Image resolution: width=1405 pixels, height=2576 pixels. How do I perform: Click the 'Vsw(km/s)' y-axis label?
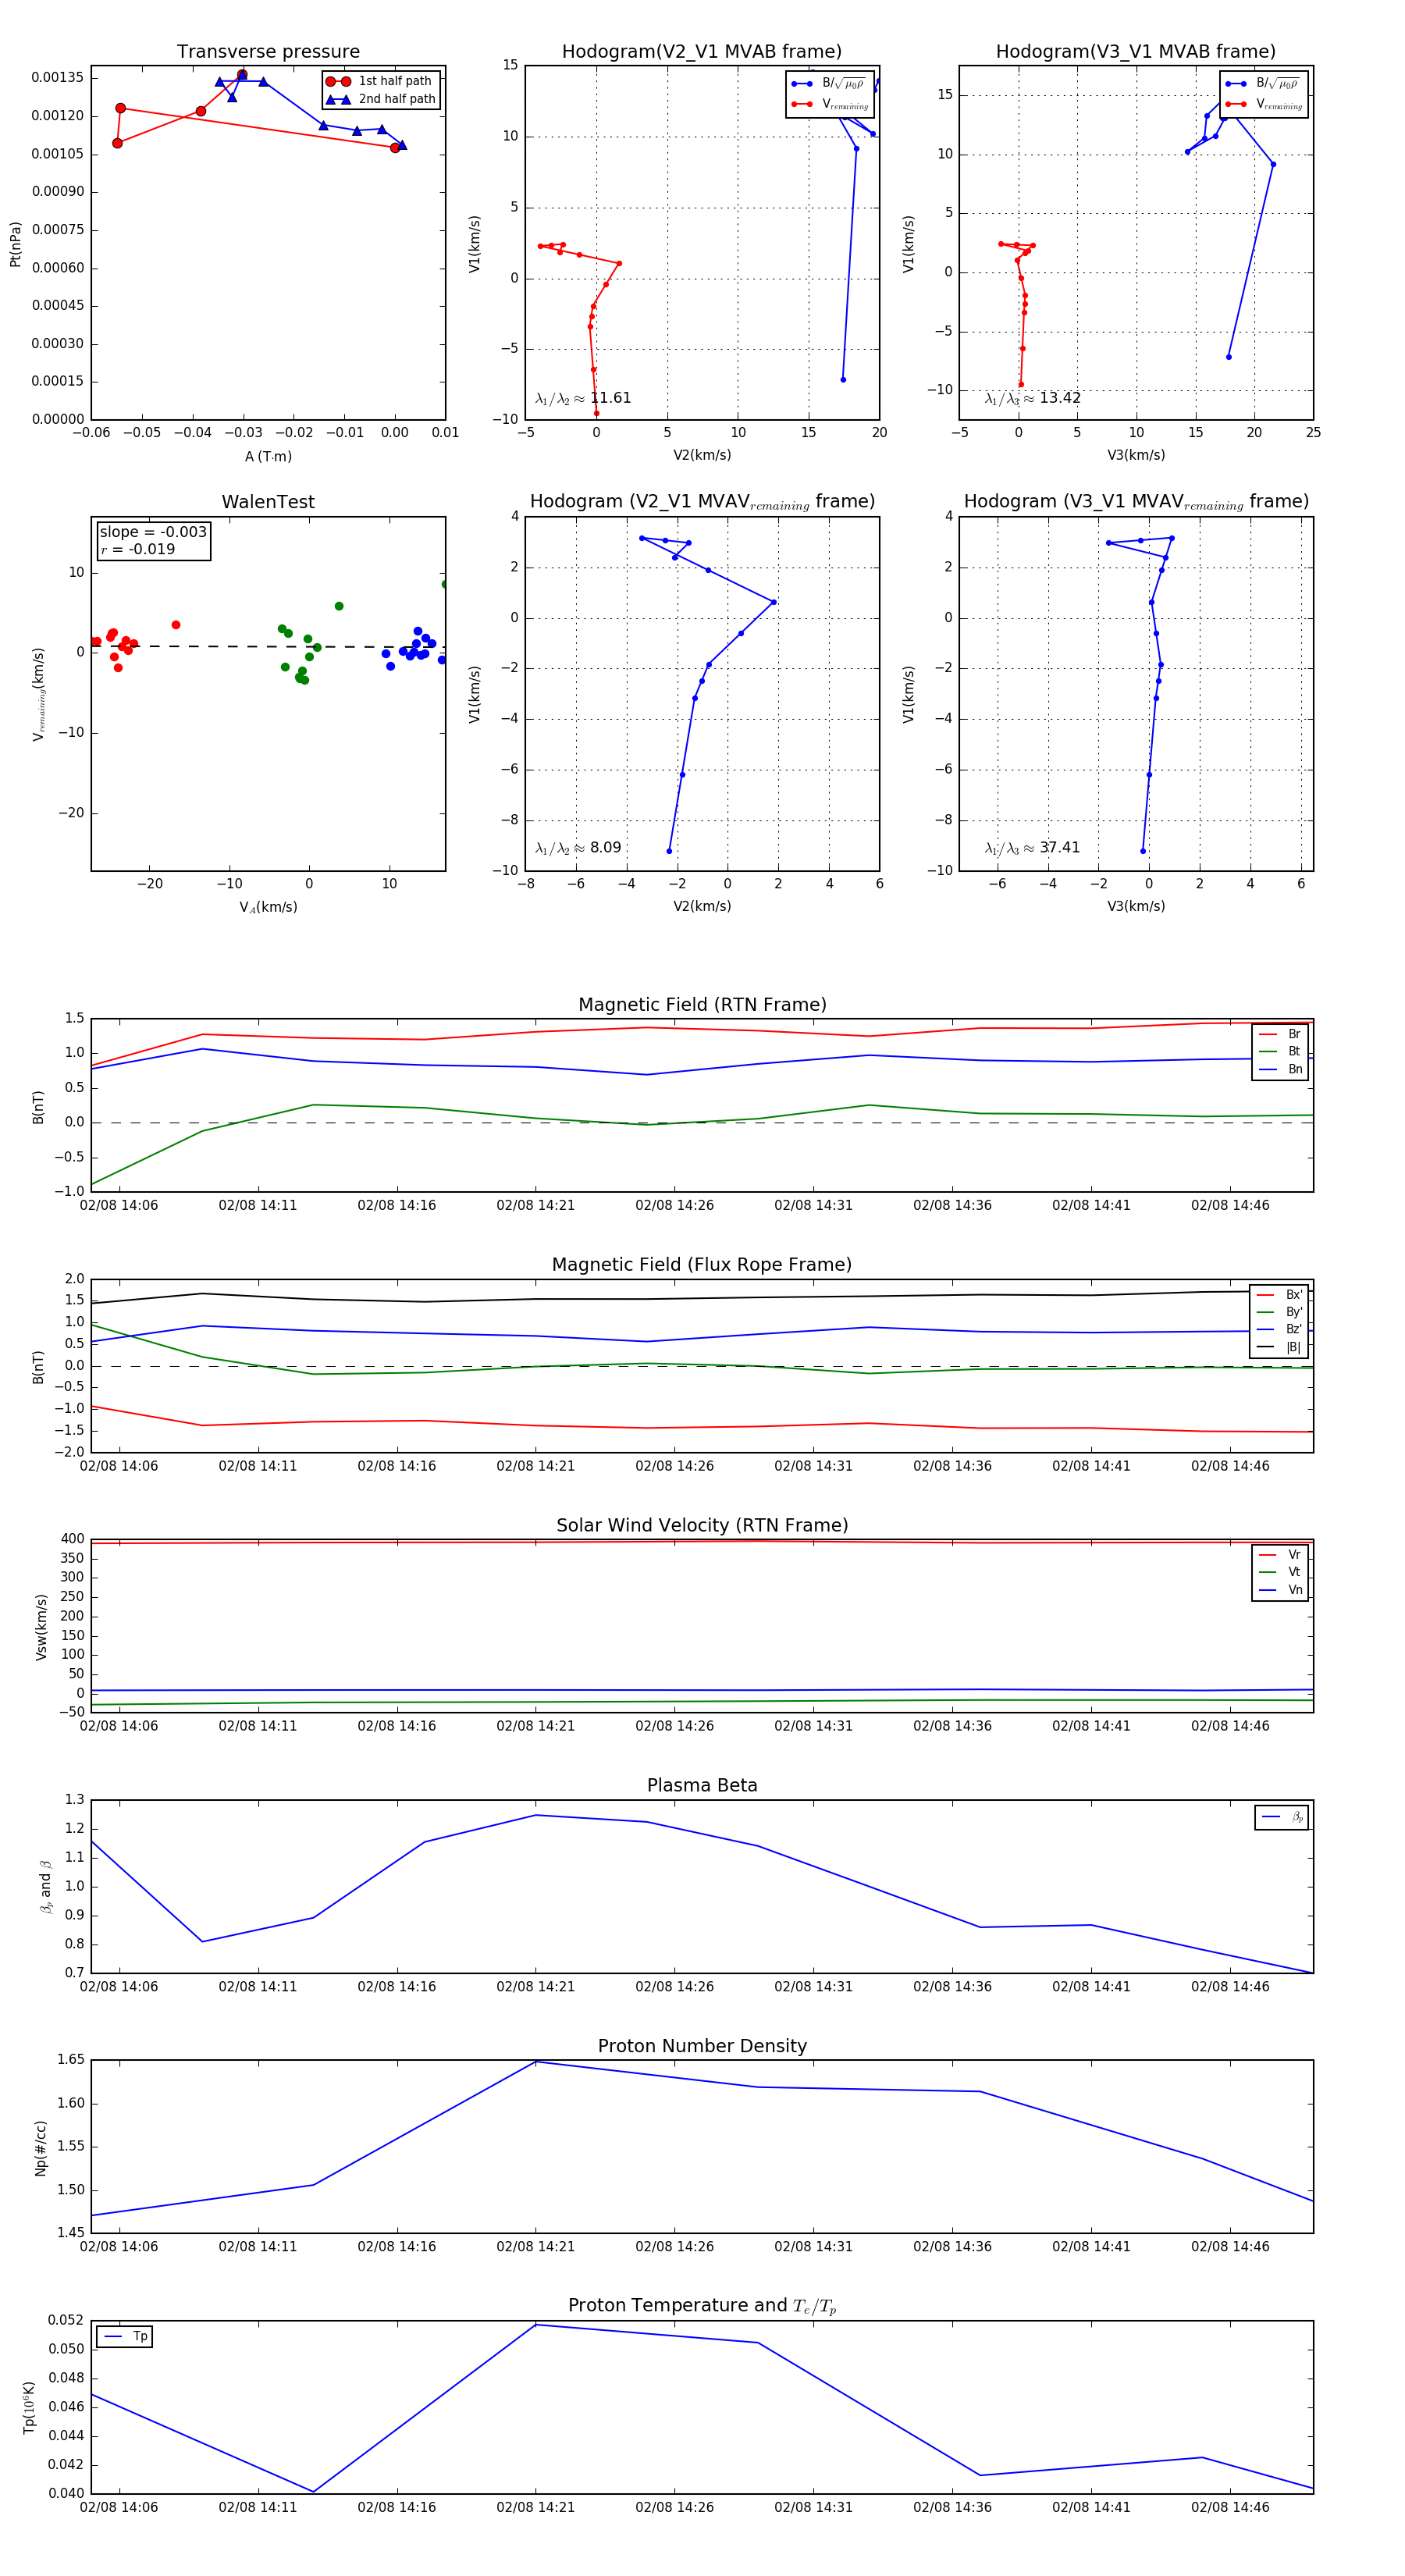[41, 1627]
